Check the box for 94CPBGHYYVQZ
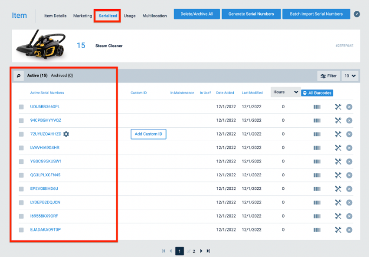 click(21, 121)
